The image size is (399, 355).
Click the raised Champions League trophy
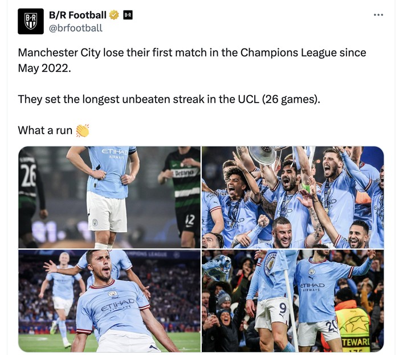tap(263, 154)
